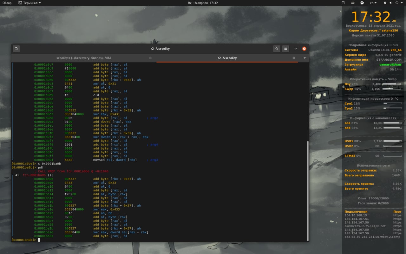Toggle the Caffeine coffee-cup indicator
The height and width of the screenshot is (254, 406).
362,3
